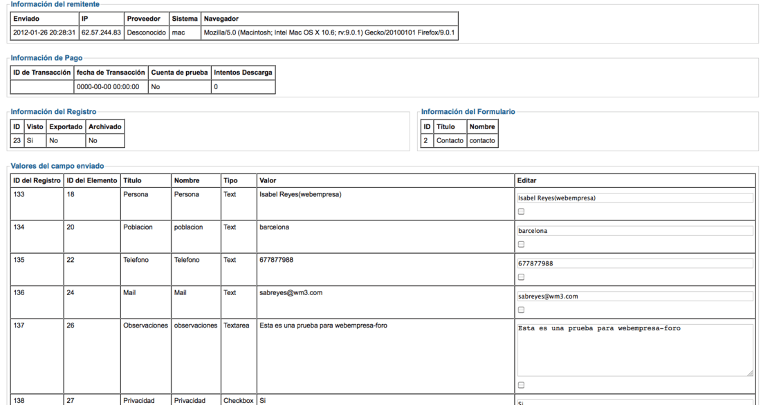Viewport: 761px width, 405px height.
Task: Click the Información del Registro section title
Action: [53, 111]
